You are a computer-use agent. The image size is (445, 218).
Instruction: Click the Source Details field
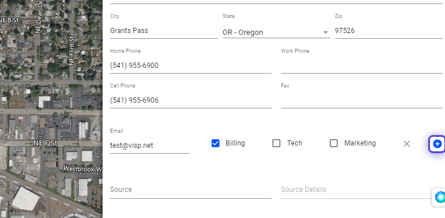click(x=356, y=190)
